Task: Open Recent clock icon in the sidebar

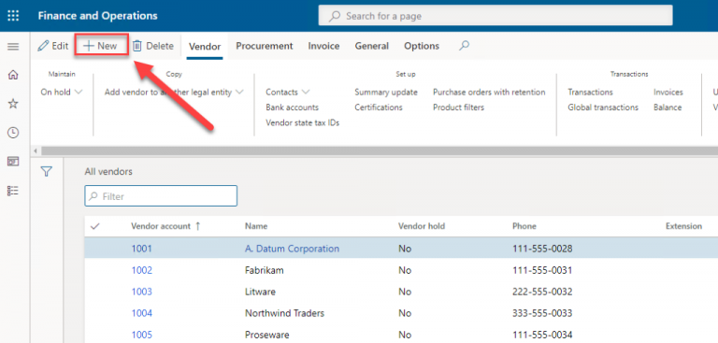Action: 13,133
